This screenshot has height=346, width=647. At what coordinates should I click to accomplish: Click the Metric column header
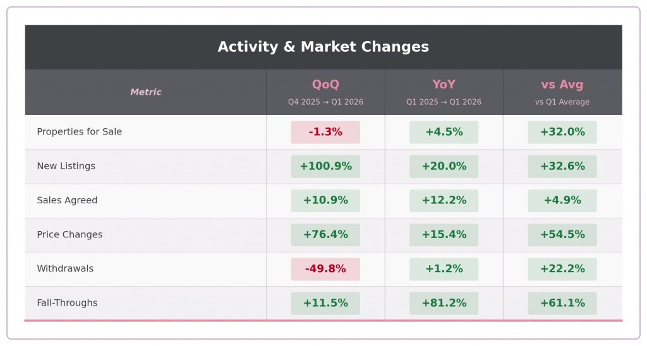click(146, 92)
